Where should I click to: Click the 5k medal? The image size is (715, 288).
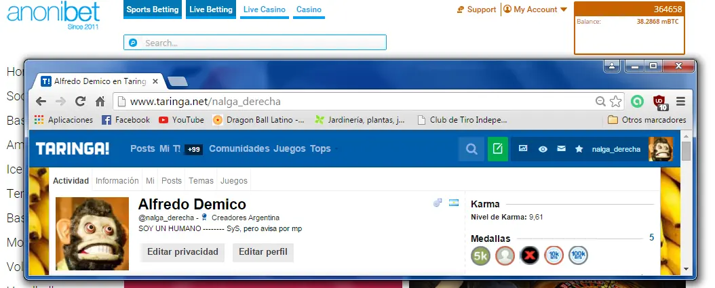[480, 255]
